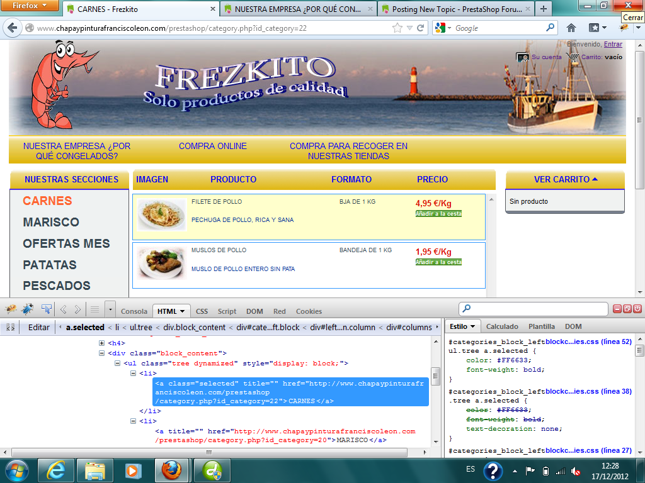Click ul.tree in Firebug breadcrumb path
The height and width of the screenshot is (483, 645).
point(141,327)
